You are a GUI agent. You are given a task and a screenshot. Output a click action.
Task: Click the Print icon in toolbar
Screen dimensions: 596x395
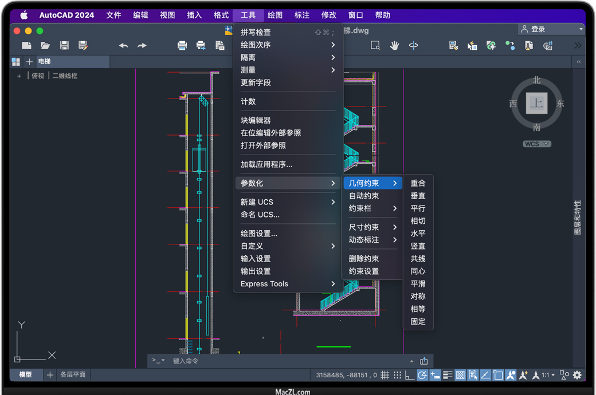[x=182, y=45]
